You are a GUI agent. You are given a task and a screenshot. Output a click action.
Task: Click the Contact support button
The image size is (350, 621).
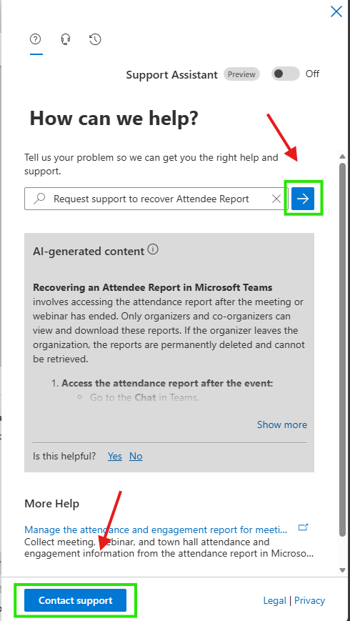(75, 600)
